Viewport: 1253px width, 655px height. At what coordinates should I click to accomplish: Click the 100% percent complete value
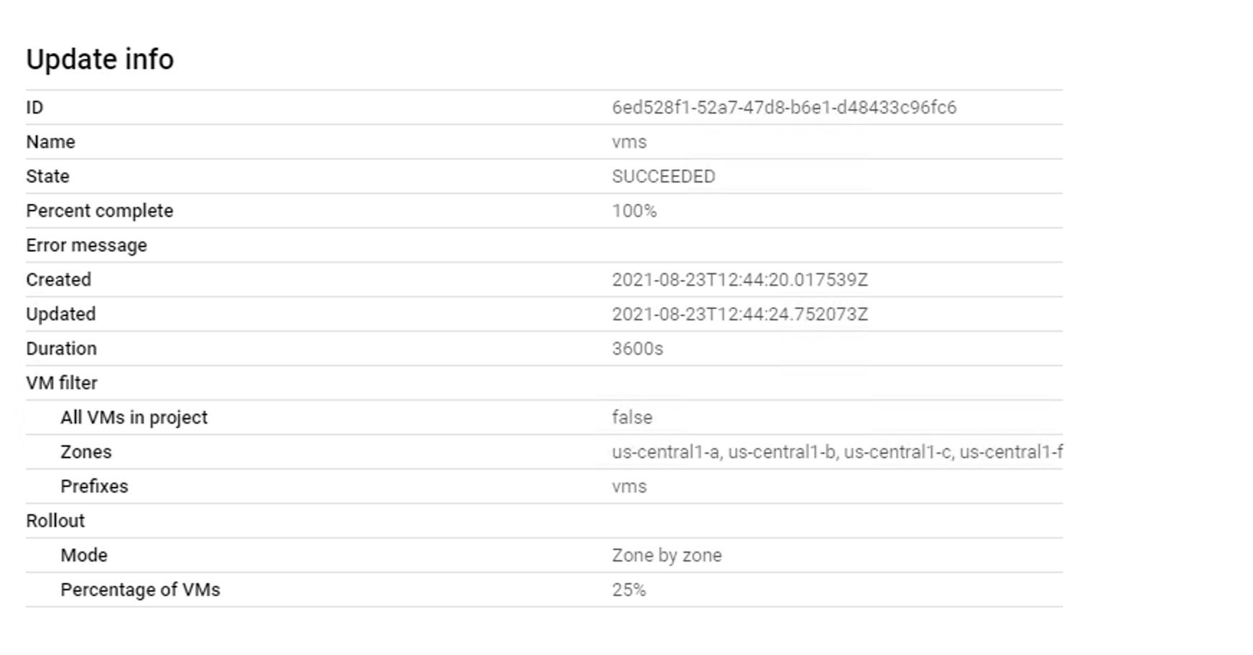[x=634, y=211]
